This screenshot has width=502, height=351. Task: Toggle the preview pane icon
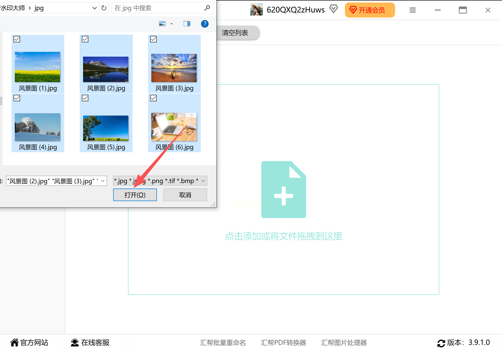click(186, 24)
